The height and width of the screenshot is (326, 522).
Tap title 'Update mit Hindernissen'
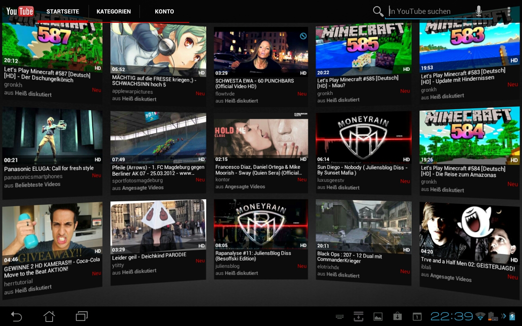coord(463,76)
